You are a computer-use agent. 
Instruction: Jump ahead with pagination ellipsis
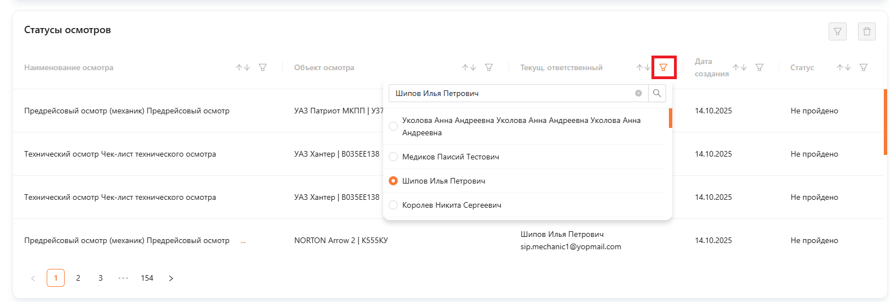(x=123, y=278)
